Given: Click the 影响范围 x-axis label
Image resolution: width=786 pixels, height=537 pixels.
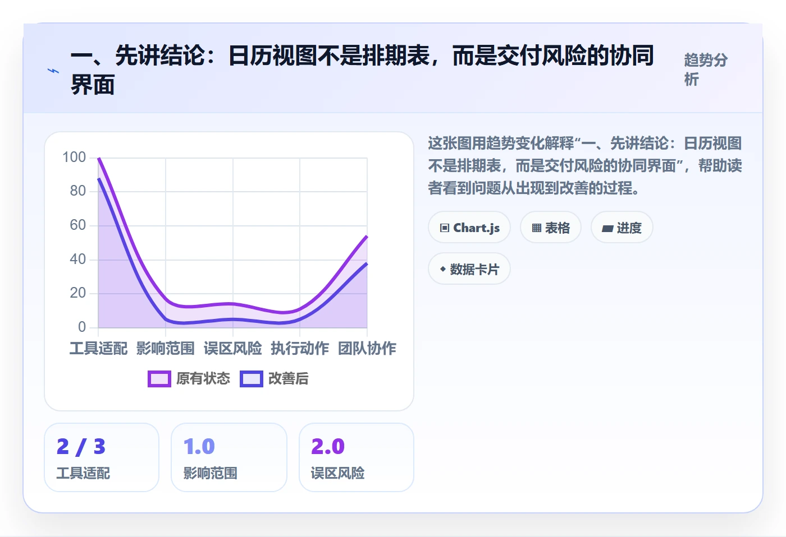Looking at the screenshot, I should pos(166,349).
